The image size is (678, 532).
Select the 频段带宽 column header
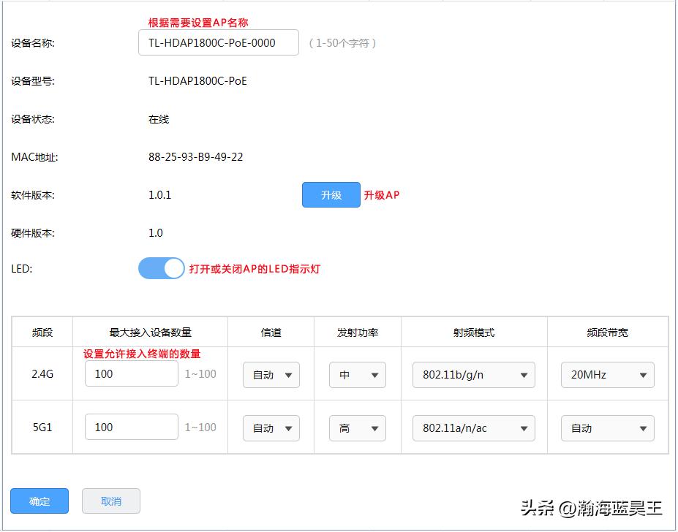tap(606, 332)
